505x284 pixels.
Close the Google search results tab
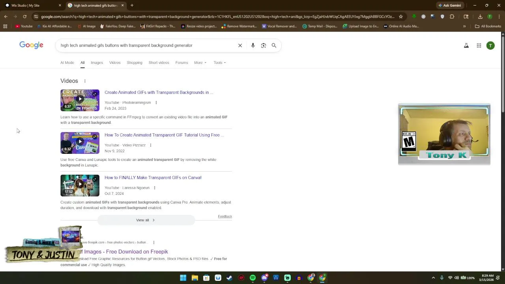(122, 6)
